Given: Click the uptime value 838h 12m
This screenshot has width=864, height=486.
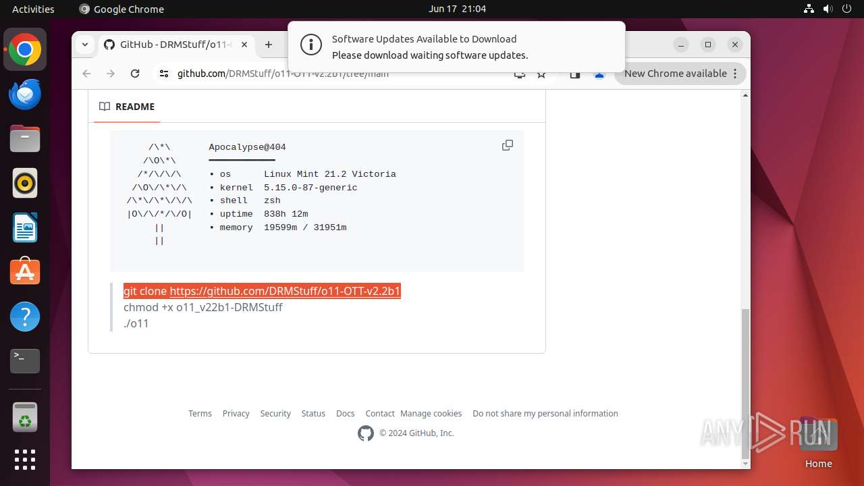Looking at the screenshot, I should pyautogui.click(x=286, y=214).
